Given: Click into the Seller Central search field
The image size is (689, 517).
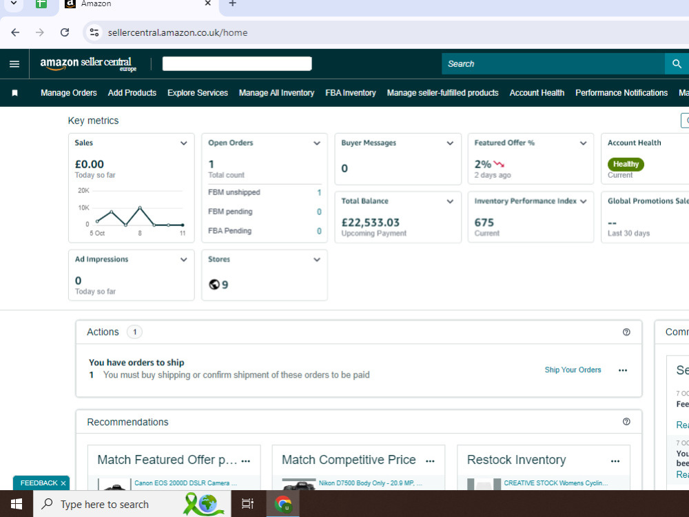Looking at the screenshot, I should pos(553,64).
